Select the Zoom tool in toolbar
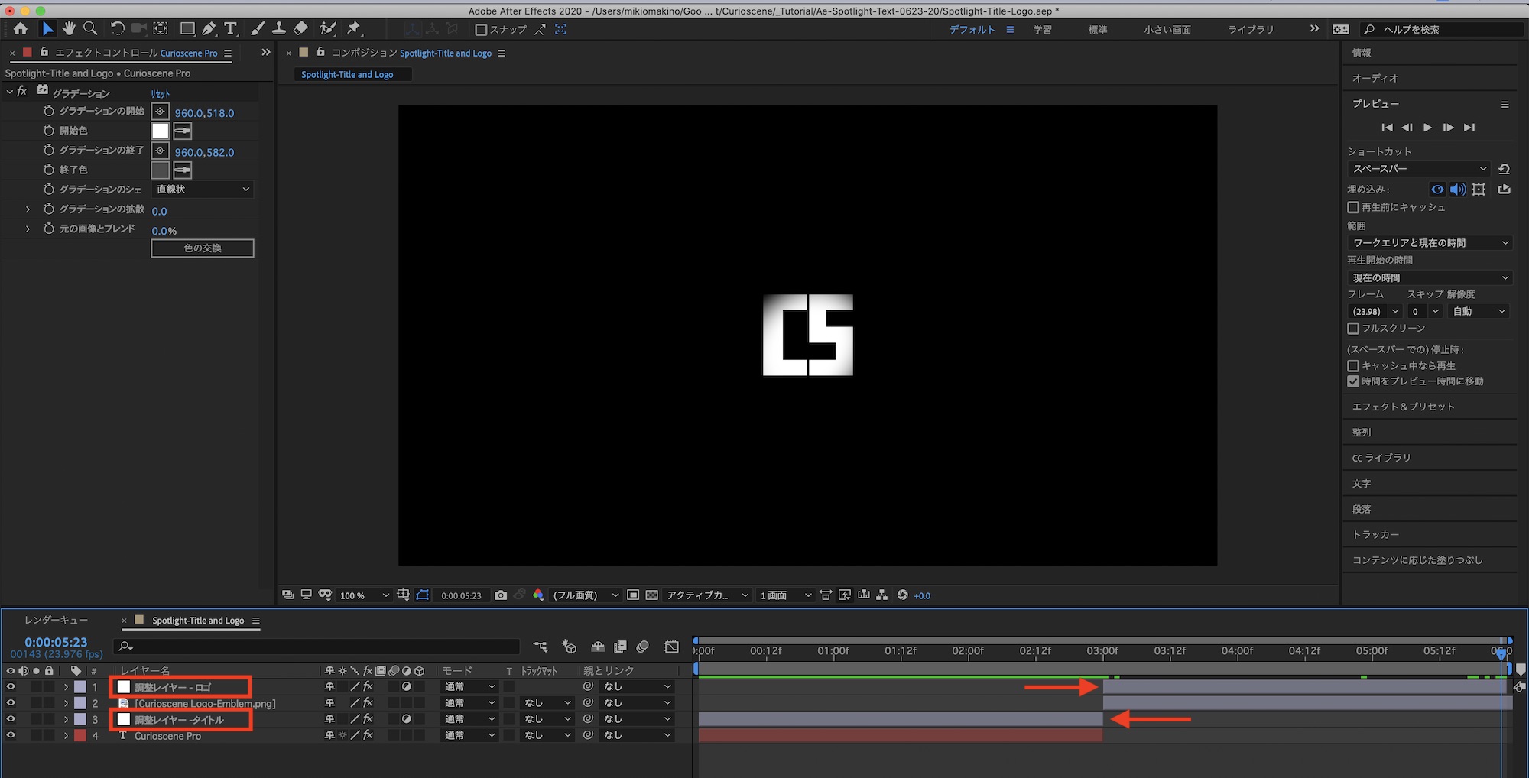 [x=90, y=29]
